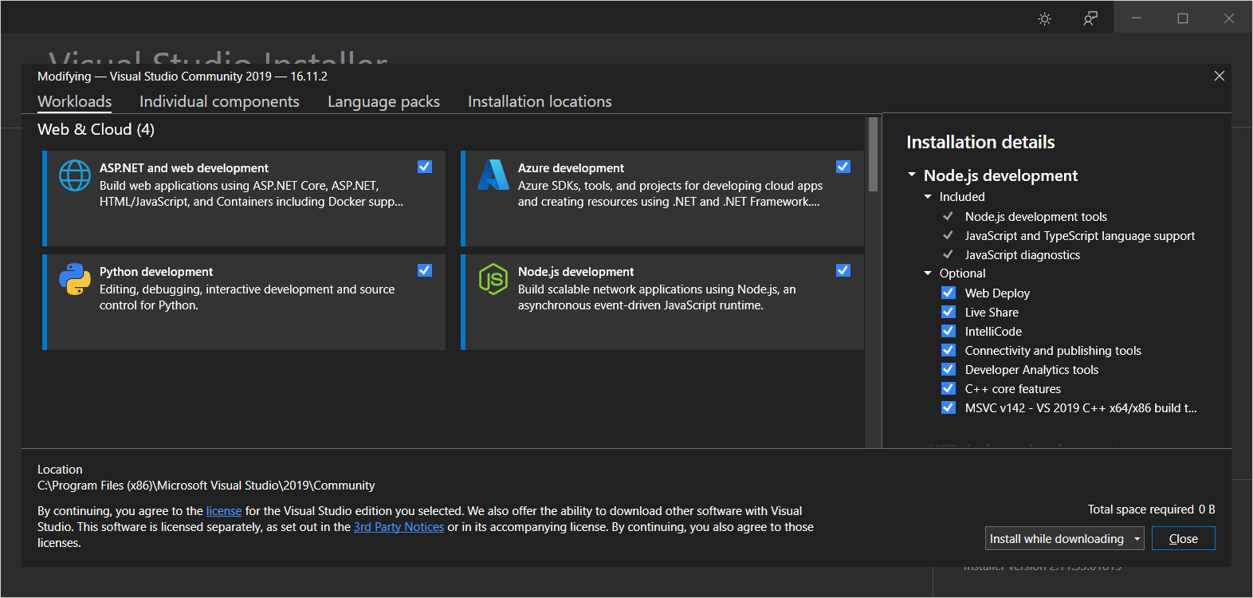Toggle the light theme sun icon
1253x598 pixels.
coord(1045,18)
